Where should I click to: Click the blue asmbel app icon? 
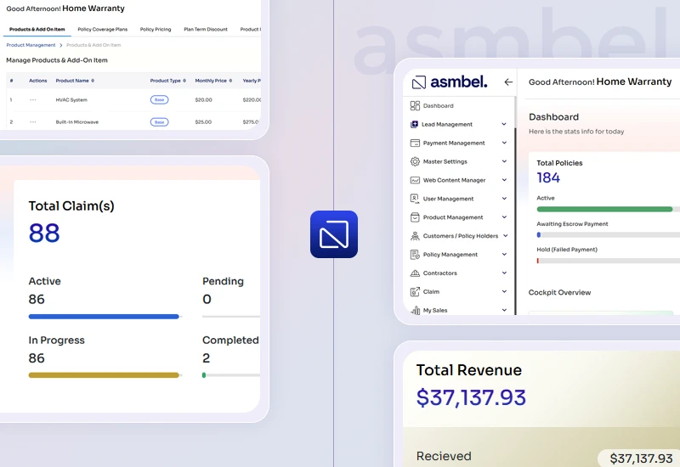(x=334, y=234)
